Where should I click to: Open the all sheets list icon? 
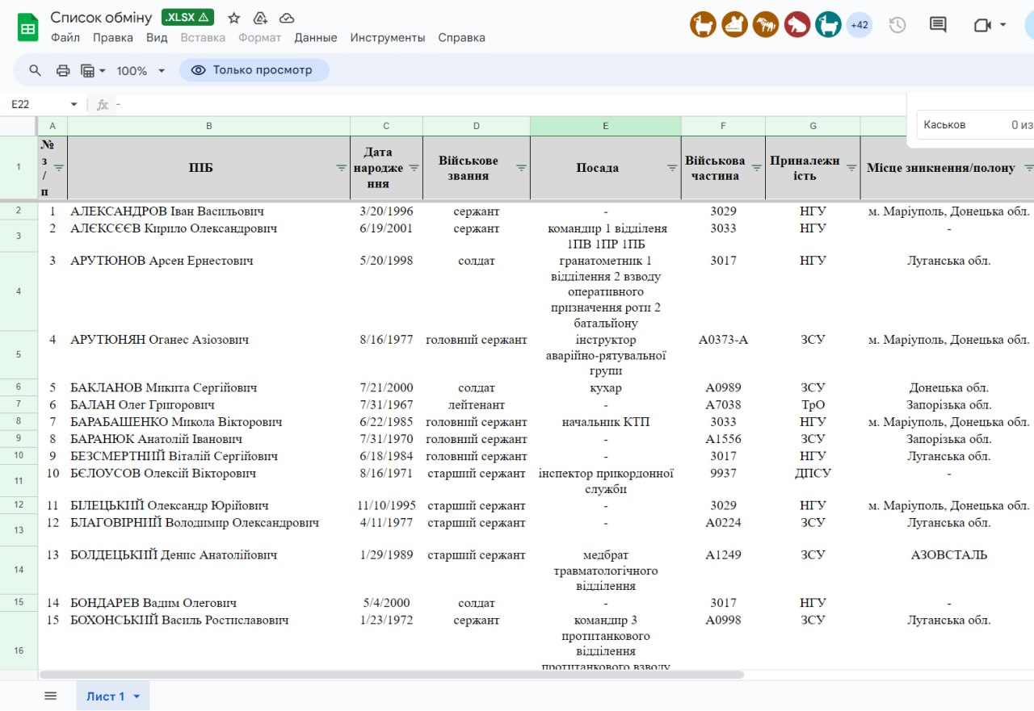[50, 696]
